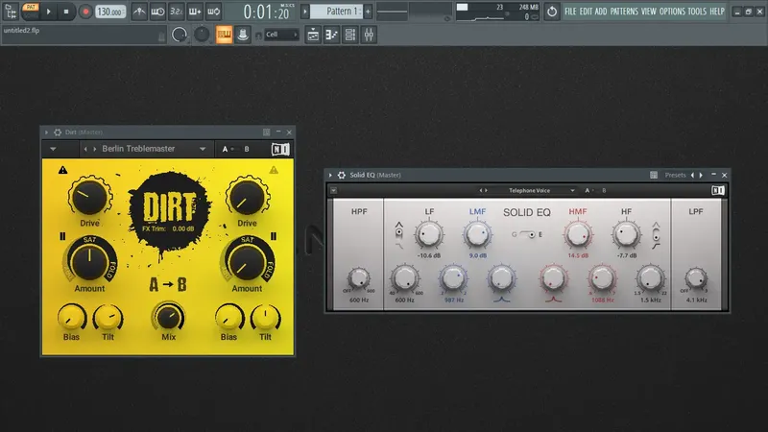Open the Playlist view icon

[x=313, y=35]
